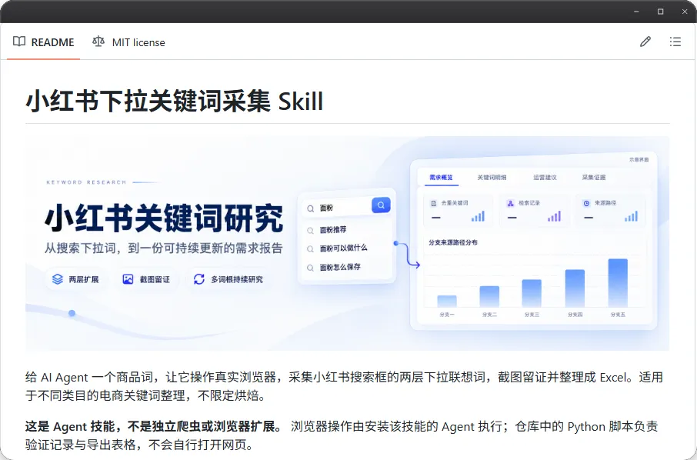Click the heading 小红书下拉关键词采集 Skill
This screenshot has width=697, height=460.
click(174, 102)
